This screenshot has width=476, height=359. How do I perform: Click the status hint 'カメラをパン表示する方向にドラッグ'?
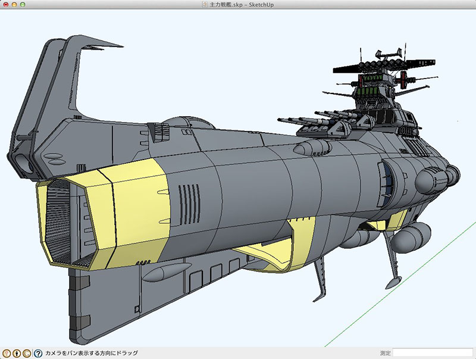point(92,353)
